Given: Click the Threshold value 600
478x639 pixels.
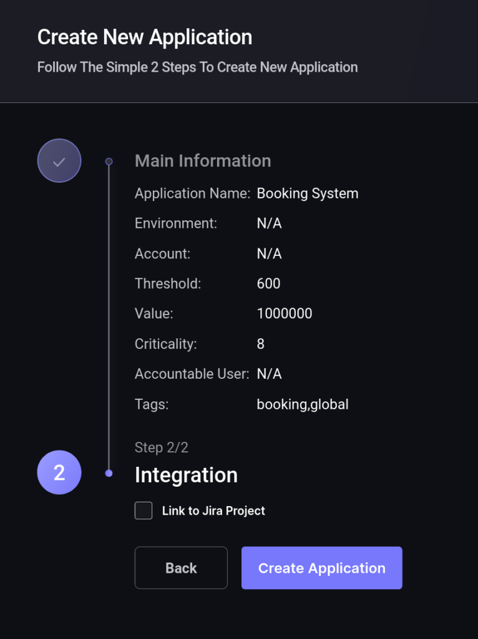Looking at the screenshot, I should 268,284.
